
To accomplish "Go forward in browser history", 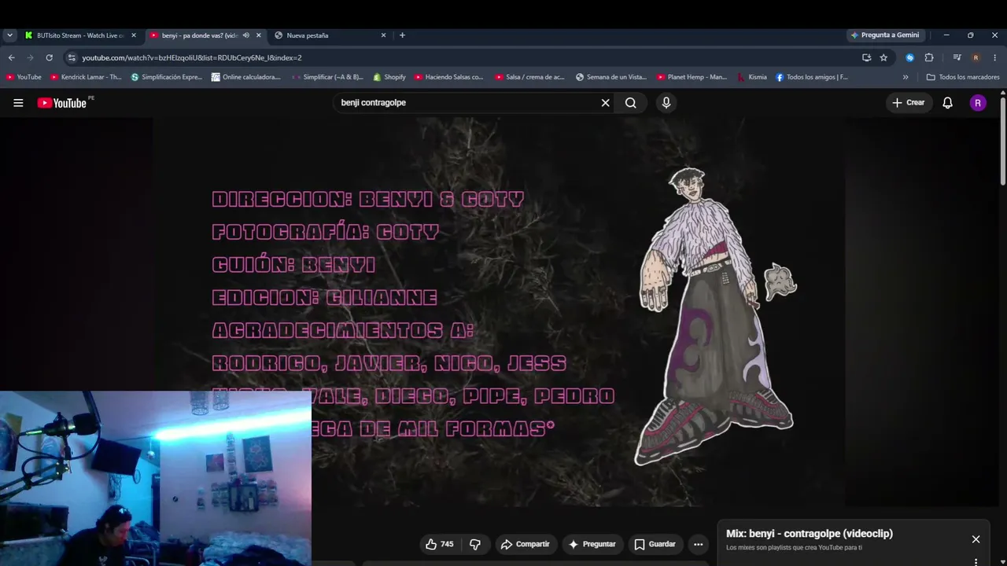I will coord(30,57).
